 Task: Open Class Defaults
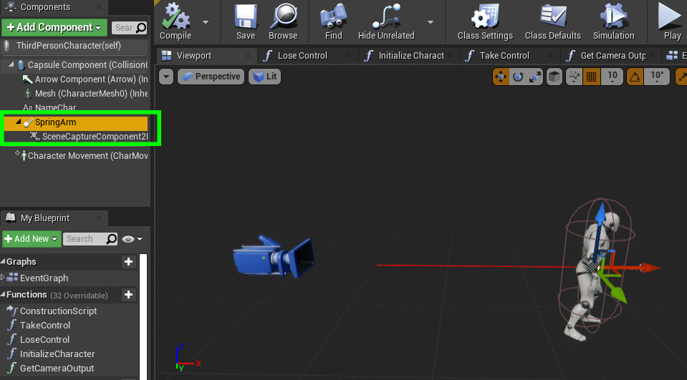tap(553, 22)
